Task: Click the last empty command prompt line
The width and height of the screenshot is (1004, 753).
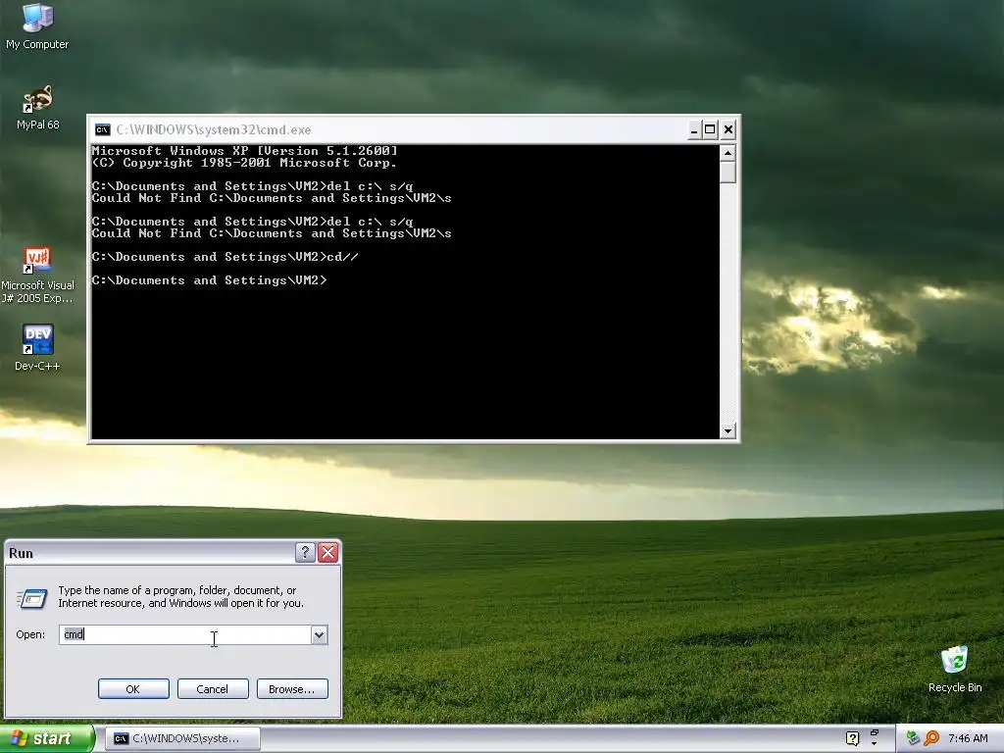Action: tap(210, 280)
